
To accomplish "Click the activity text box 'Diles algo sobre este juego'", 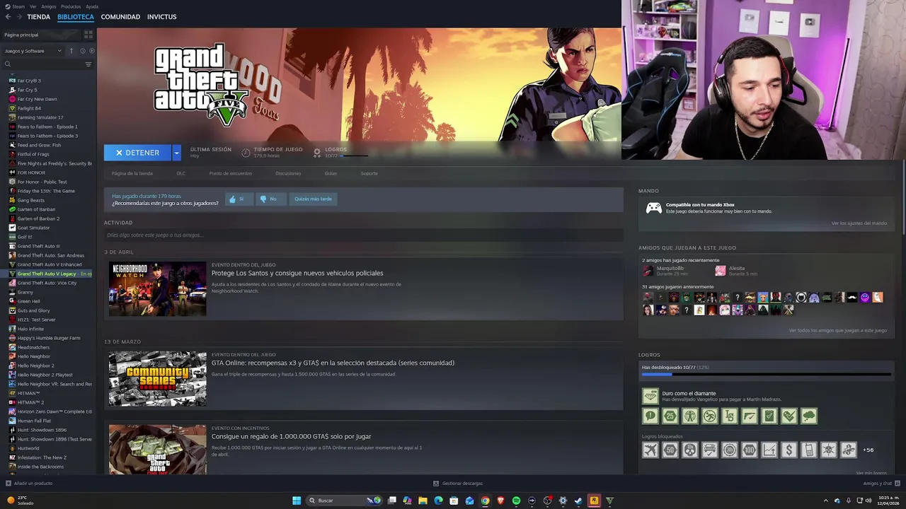I will pyautogui.click(x=364, y=235).
